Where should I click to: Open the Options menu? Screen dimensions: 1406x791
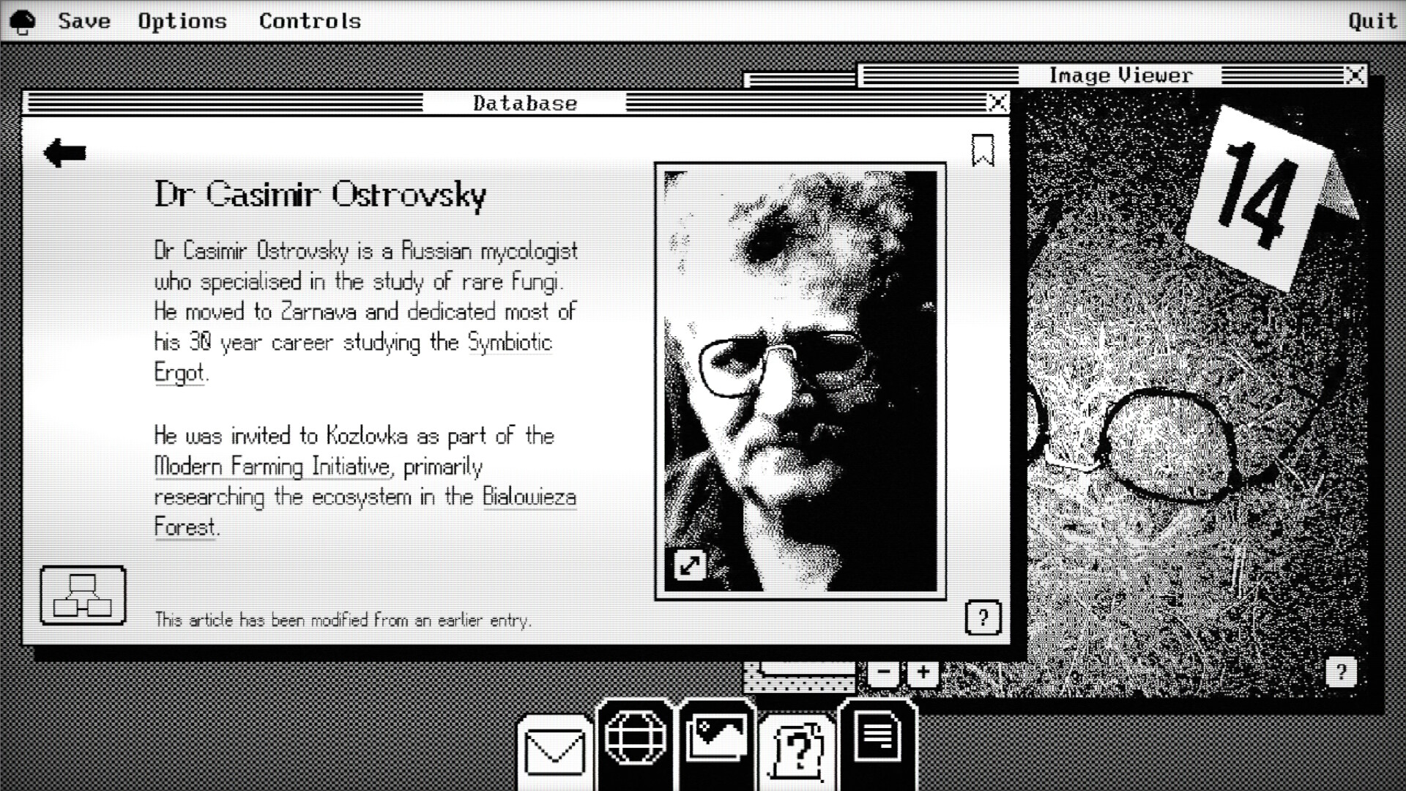pos(182,21)
